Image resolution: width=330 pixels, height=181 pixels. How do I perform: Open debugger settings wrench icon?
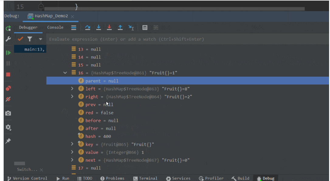(x=8, y=39)
